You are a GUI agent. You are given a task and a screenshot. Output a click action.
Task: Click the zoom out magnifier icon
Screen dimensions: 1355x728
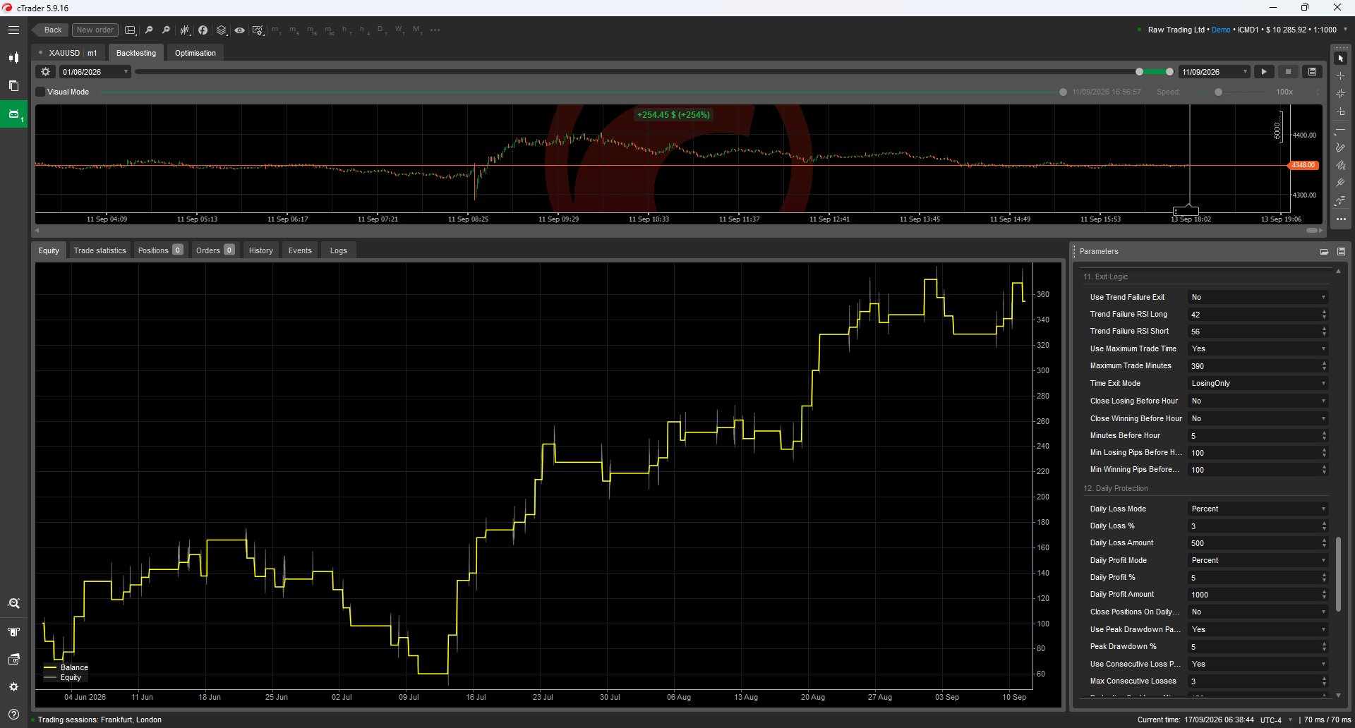click(x=149, y=30)
